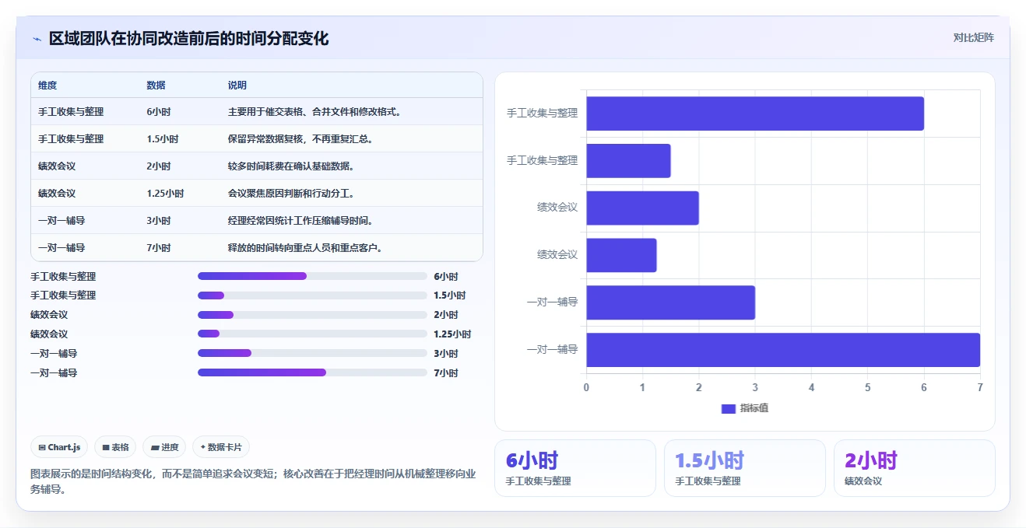Click the cell 会议聚焦原因判断和行动分工。
Image resolution: width=1026 pixels, height=528 pixels.
[x=291, y=194]
